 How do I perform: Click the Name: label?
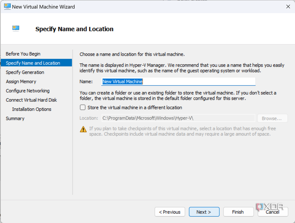coord(86,82)
